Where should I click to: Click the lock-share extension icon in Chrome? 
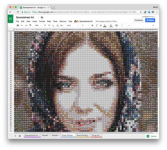pyautogui.click(x=145, y=12)
